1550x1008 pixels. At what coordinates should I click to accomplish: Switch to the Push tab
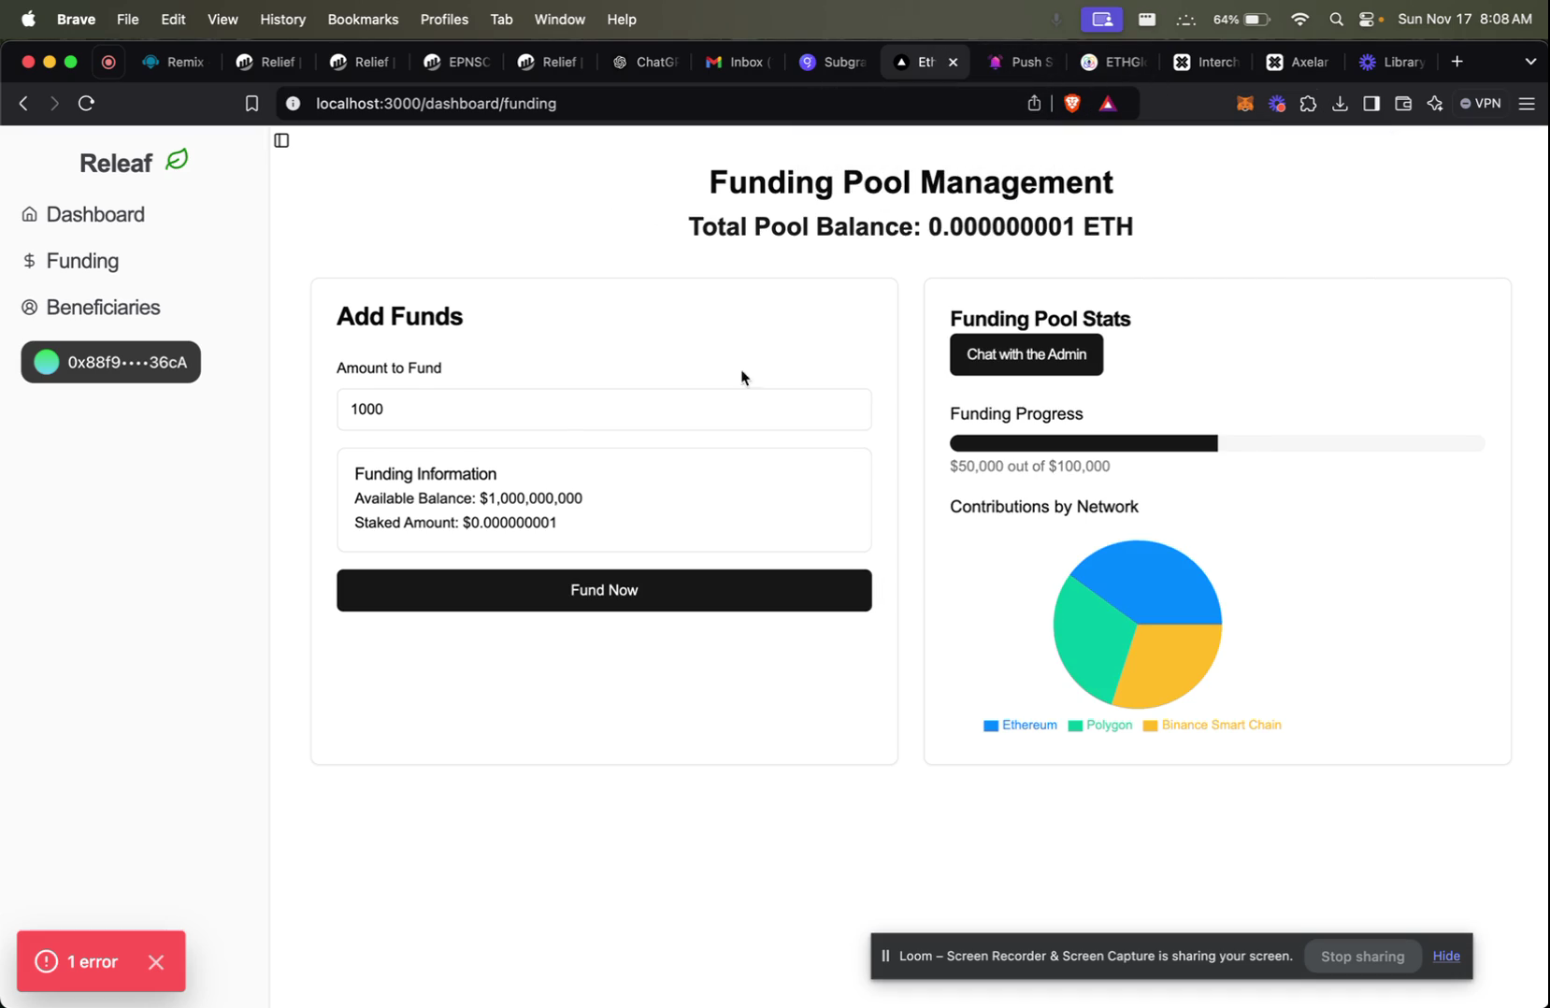point(1020,62)
